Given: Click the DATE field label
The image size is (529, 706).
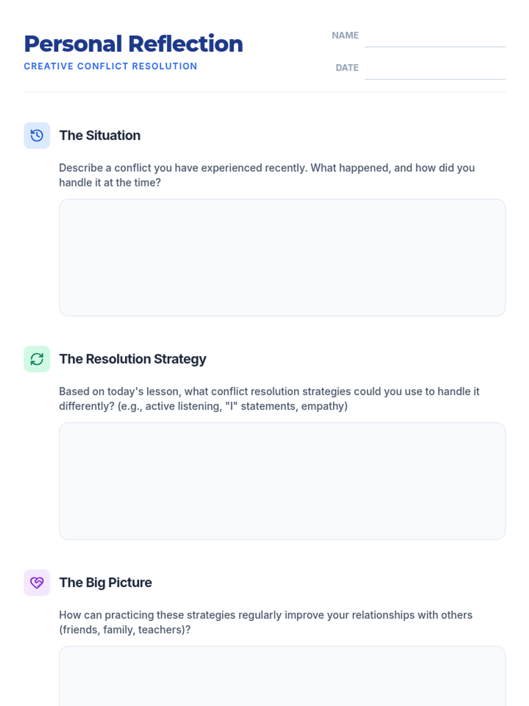Looking at the screenshot, I should coord(347,68).
